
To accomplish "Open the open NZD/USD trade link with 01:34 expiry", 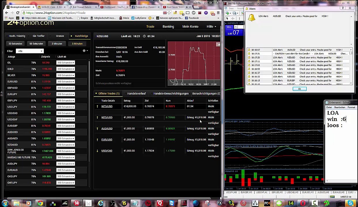I will tap(107, 106).
